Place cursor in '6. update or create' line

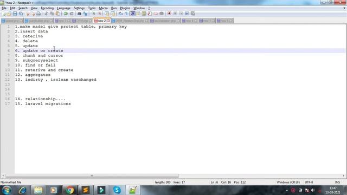(x=39, y=50)
